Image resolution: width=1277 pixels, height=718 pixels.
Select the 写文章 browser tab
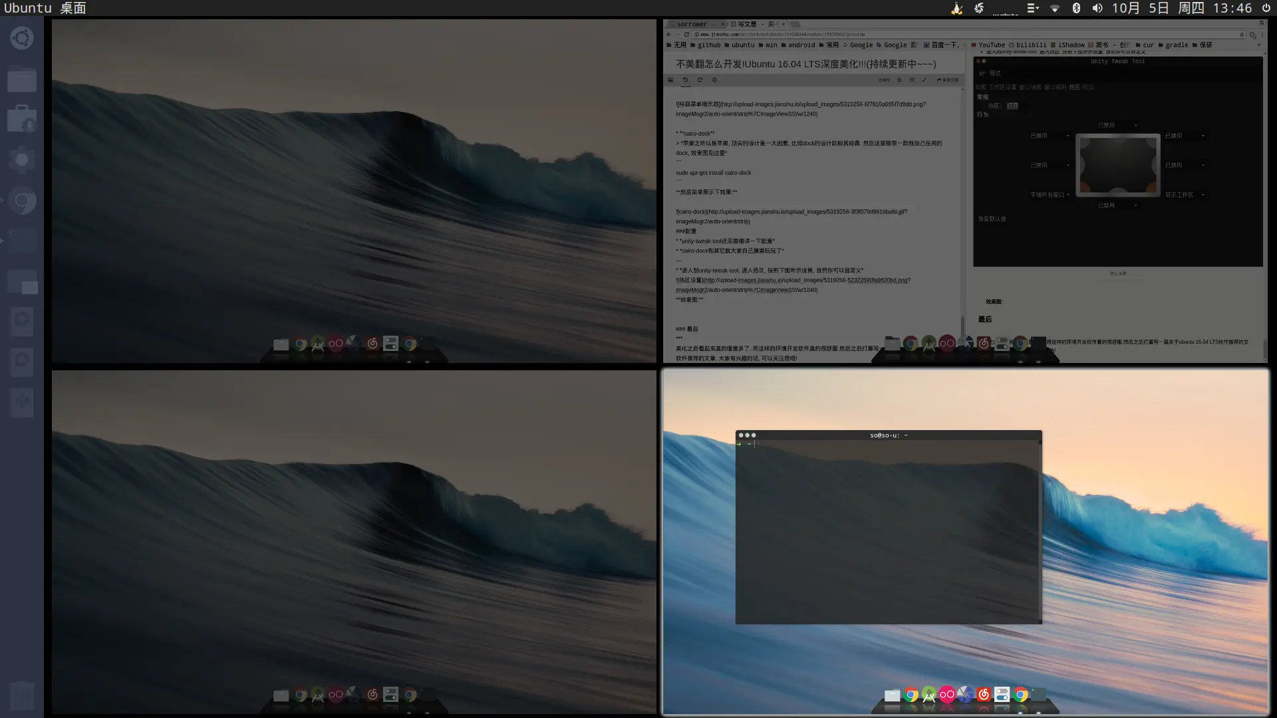click(x=747, y=24)
